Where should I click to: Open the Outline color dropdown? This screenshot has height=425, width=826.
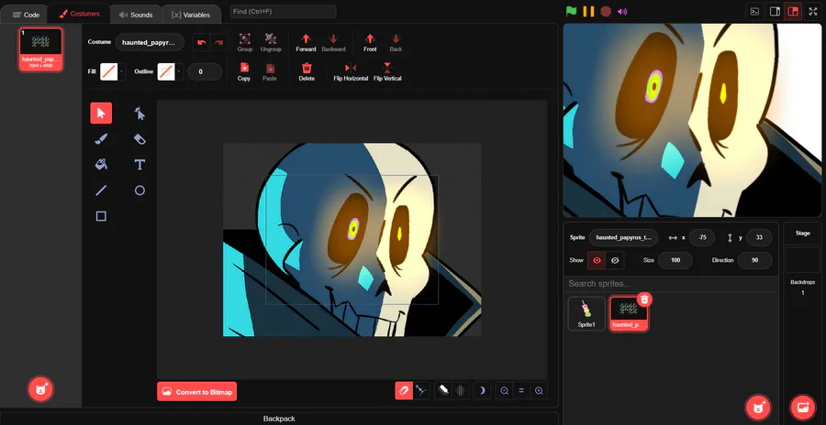(180, 71)
